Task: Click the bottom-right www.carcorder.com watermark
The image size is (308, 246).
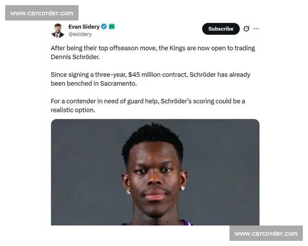Action: [x=266, y=233]
